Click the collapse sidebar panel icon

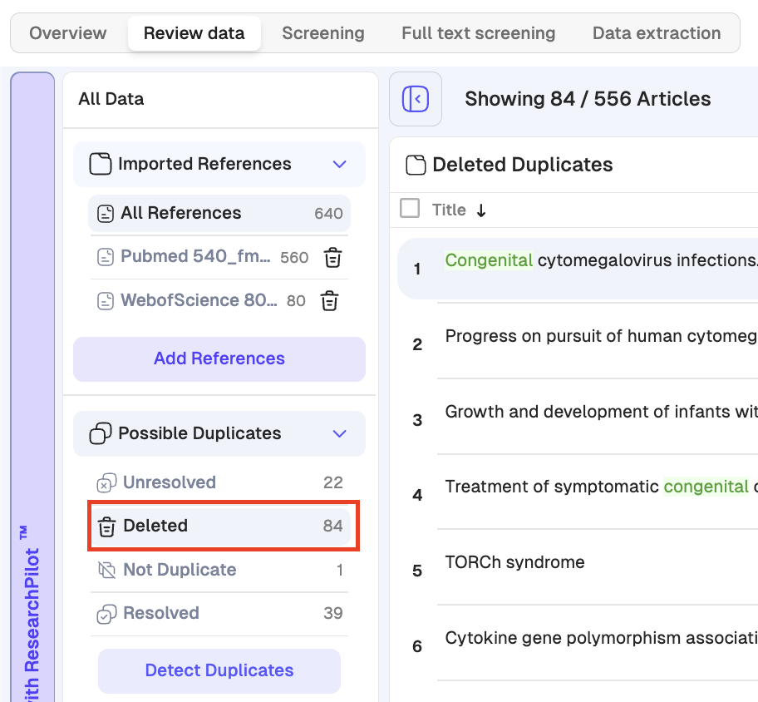[415, 99]
